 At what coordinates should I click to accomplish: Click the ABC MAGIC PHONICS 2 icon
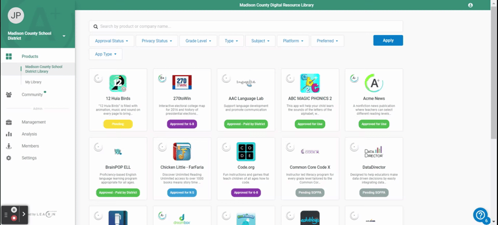pyautogui.click(x=310, y=83)
